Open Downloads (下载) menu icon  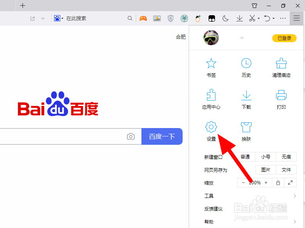(x=246, y=95)
